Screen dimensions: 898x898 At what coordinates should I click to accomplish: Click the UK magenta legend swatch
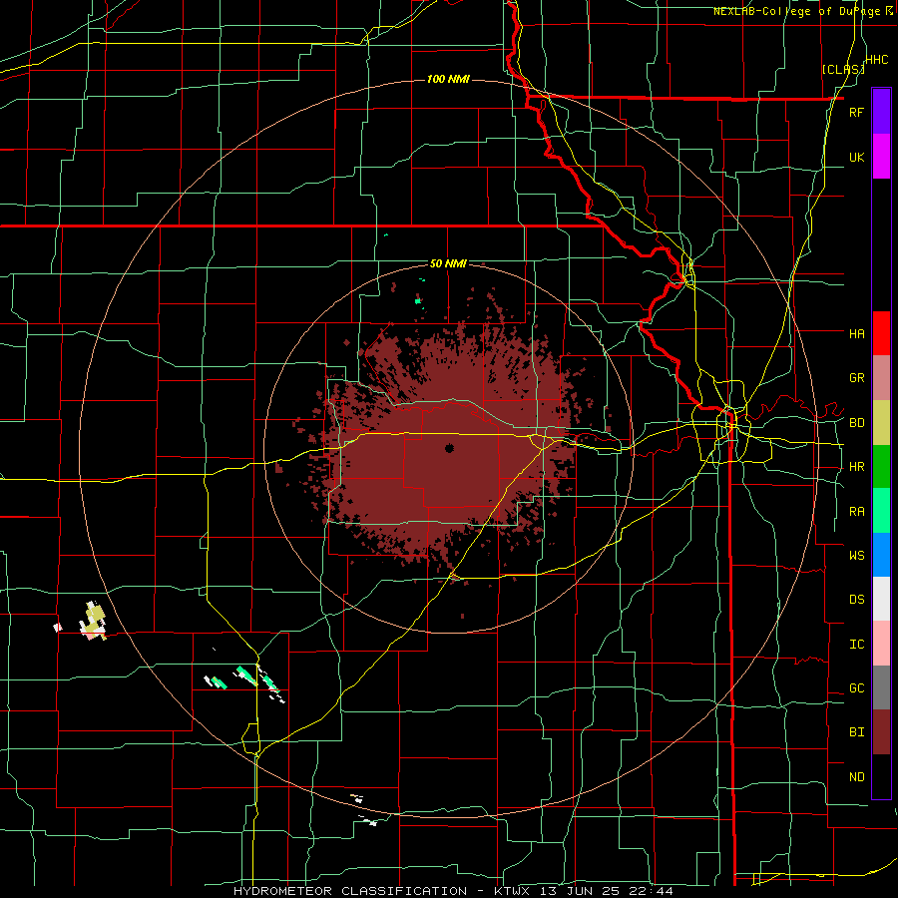881,157
